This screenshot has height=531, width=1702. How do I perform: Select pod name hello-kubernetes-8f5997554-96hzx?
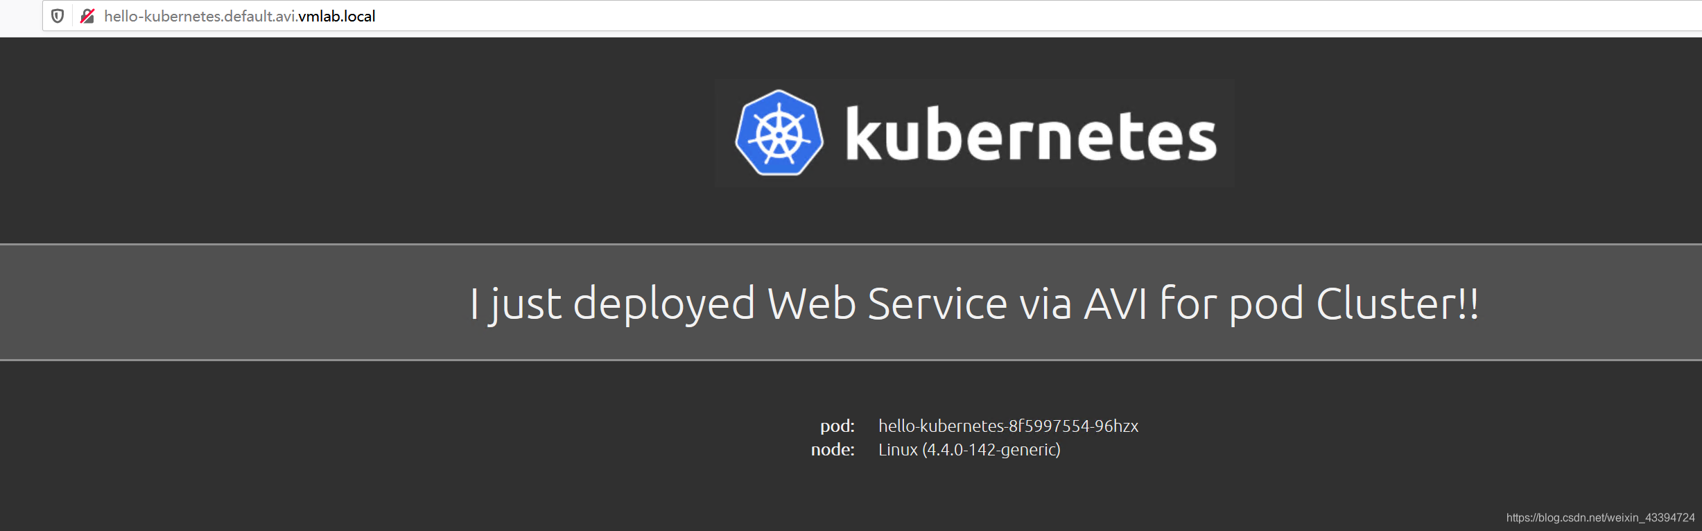coord(1008,426)
